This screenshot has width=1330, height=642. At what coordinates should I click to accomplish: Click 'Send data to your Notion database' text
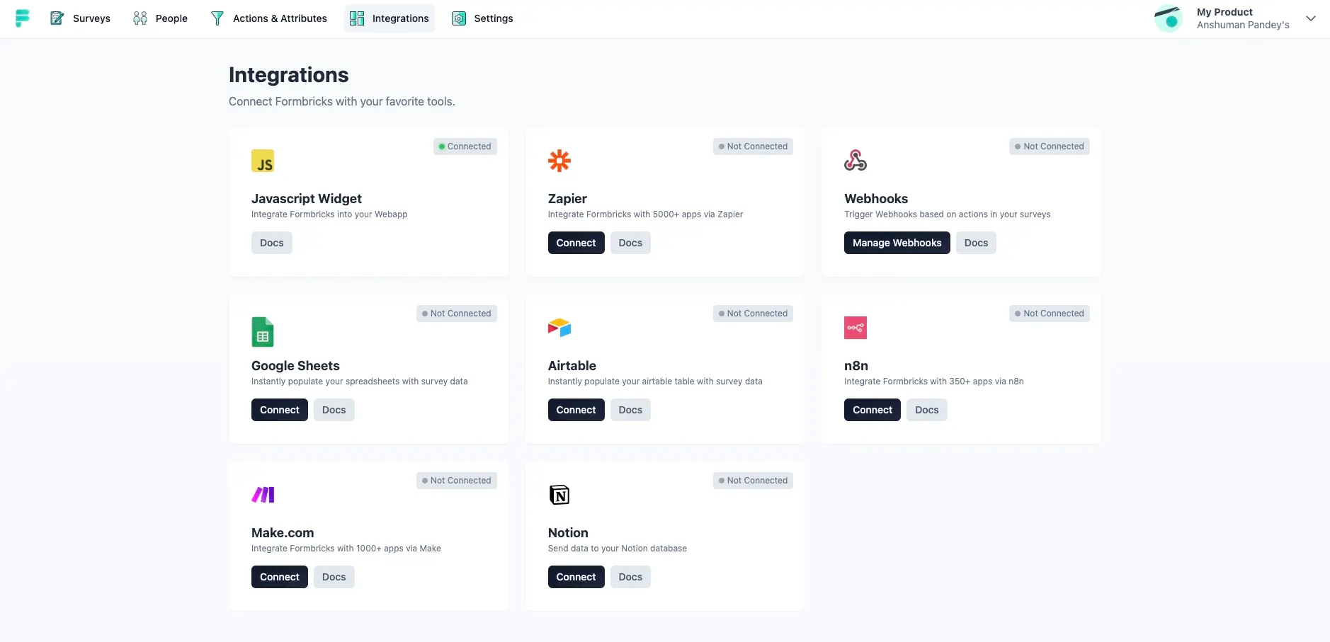[x=618, y=549]
